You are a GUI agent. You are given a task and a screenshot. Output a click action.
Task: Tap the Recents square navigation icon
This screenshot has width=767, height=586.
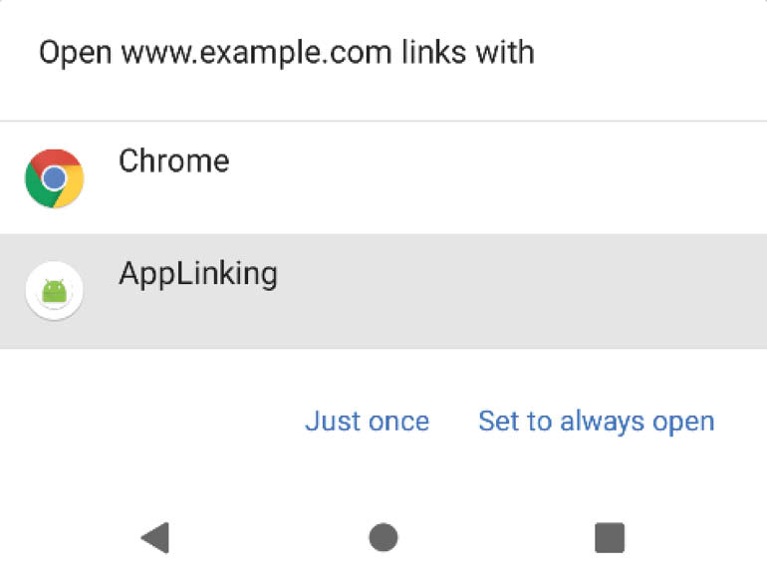[610, 537]
